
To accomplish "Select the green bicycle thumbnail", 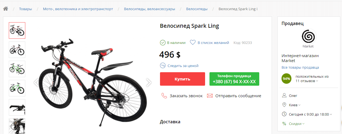I will click(17, 69).
